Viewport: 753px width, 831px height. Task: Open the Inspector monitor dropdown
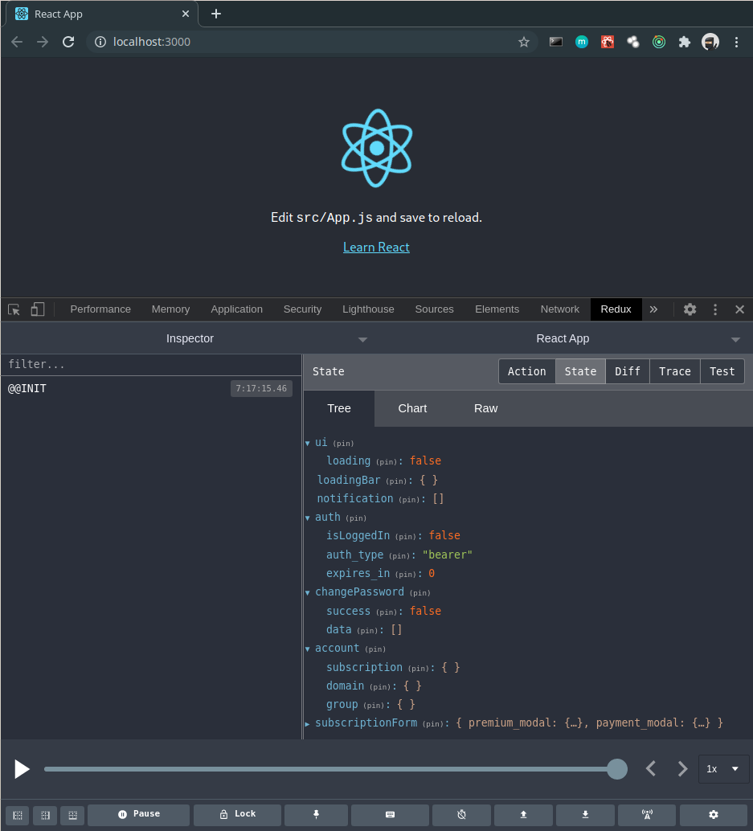[189, 338]
